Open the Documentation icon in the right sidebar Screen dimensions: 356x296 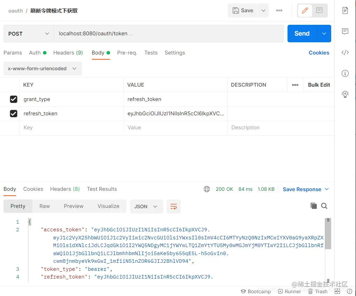tap(345, 10)
